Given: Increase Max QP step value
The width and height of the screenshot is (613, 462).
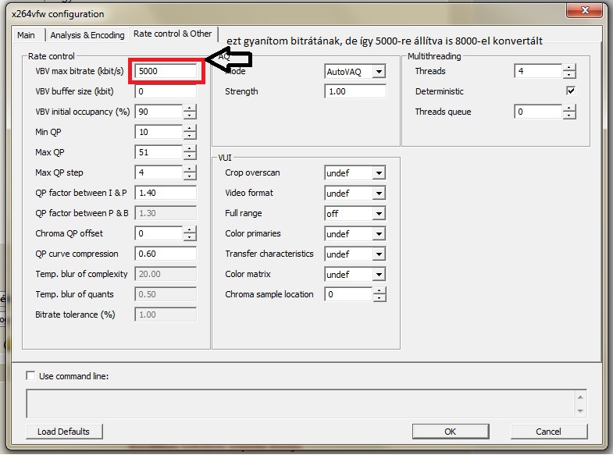Looking at the screenshot, I should pyautogui.click(x=190, y=169).
